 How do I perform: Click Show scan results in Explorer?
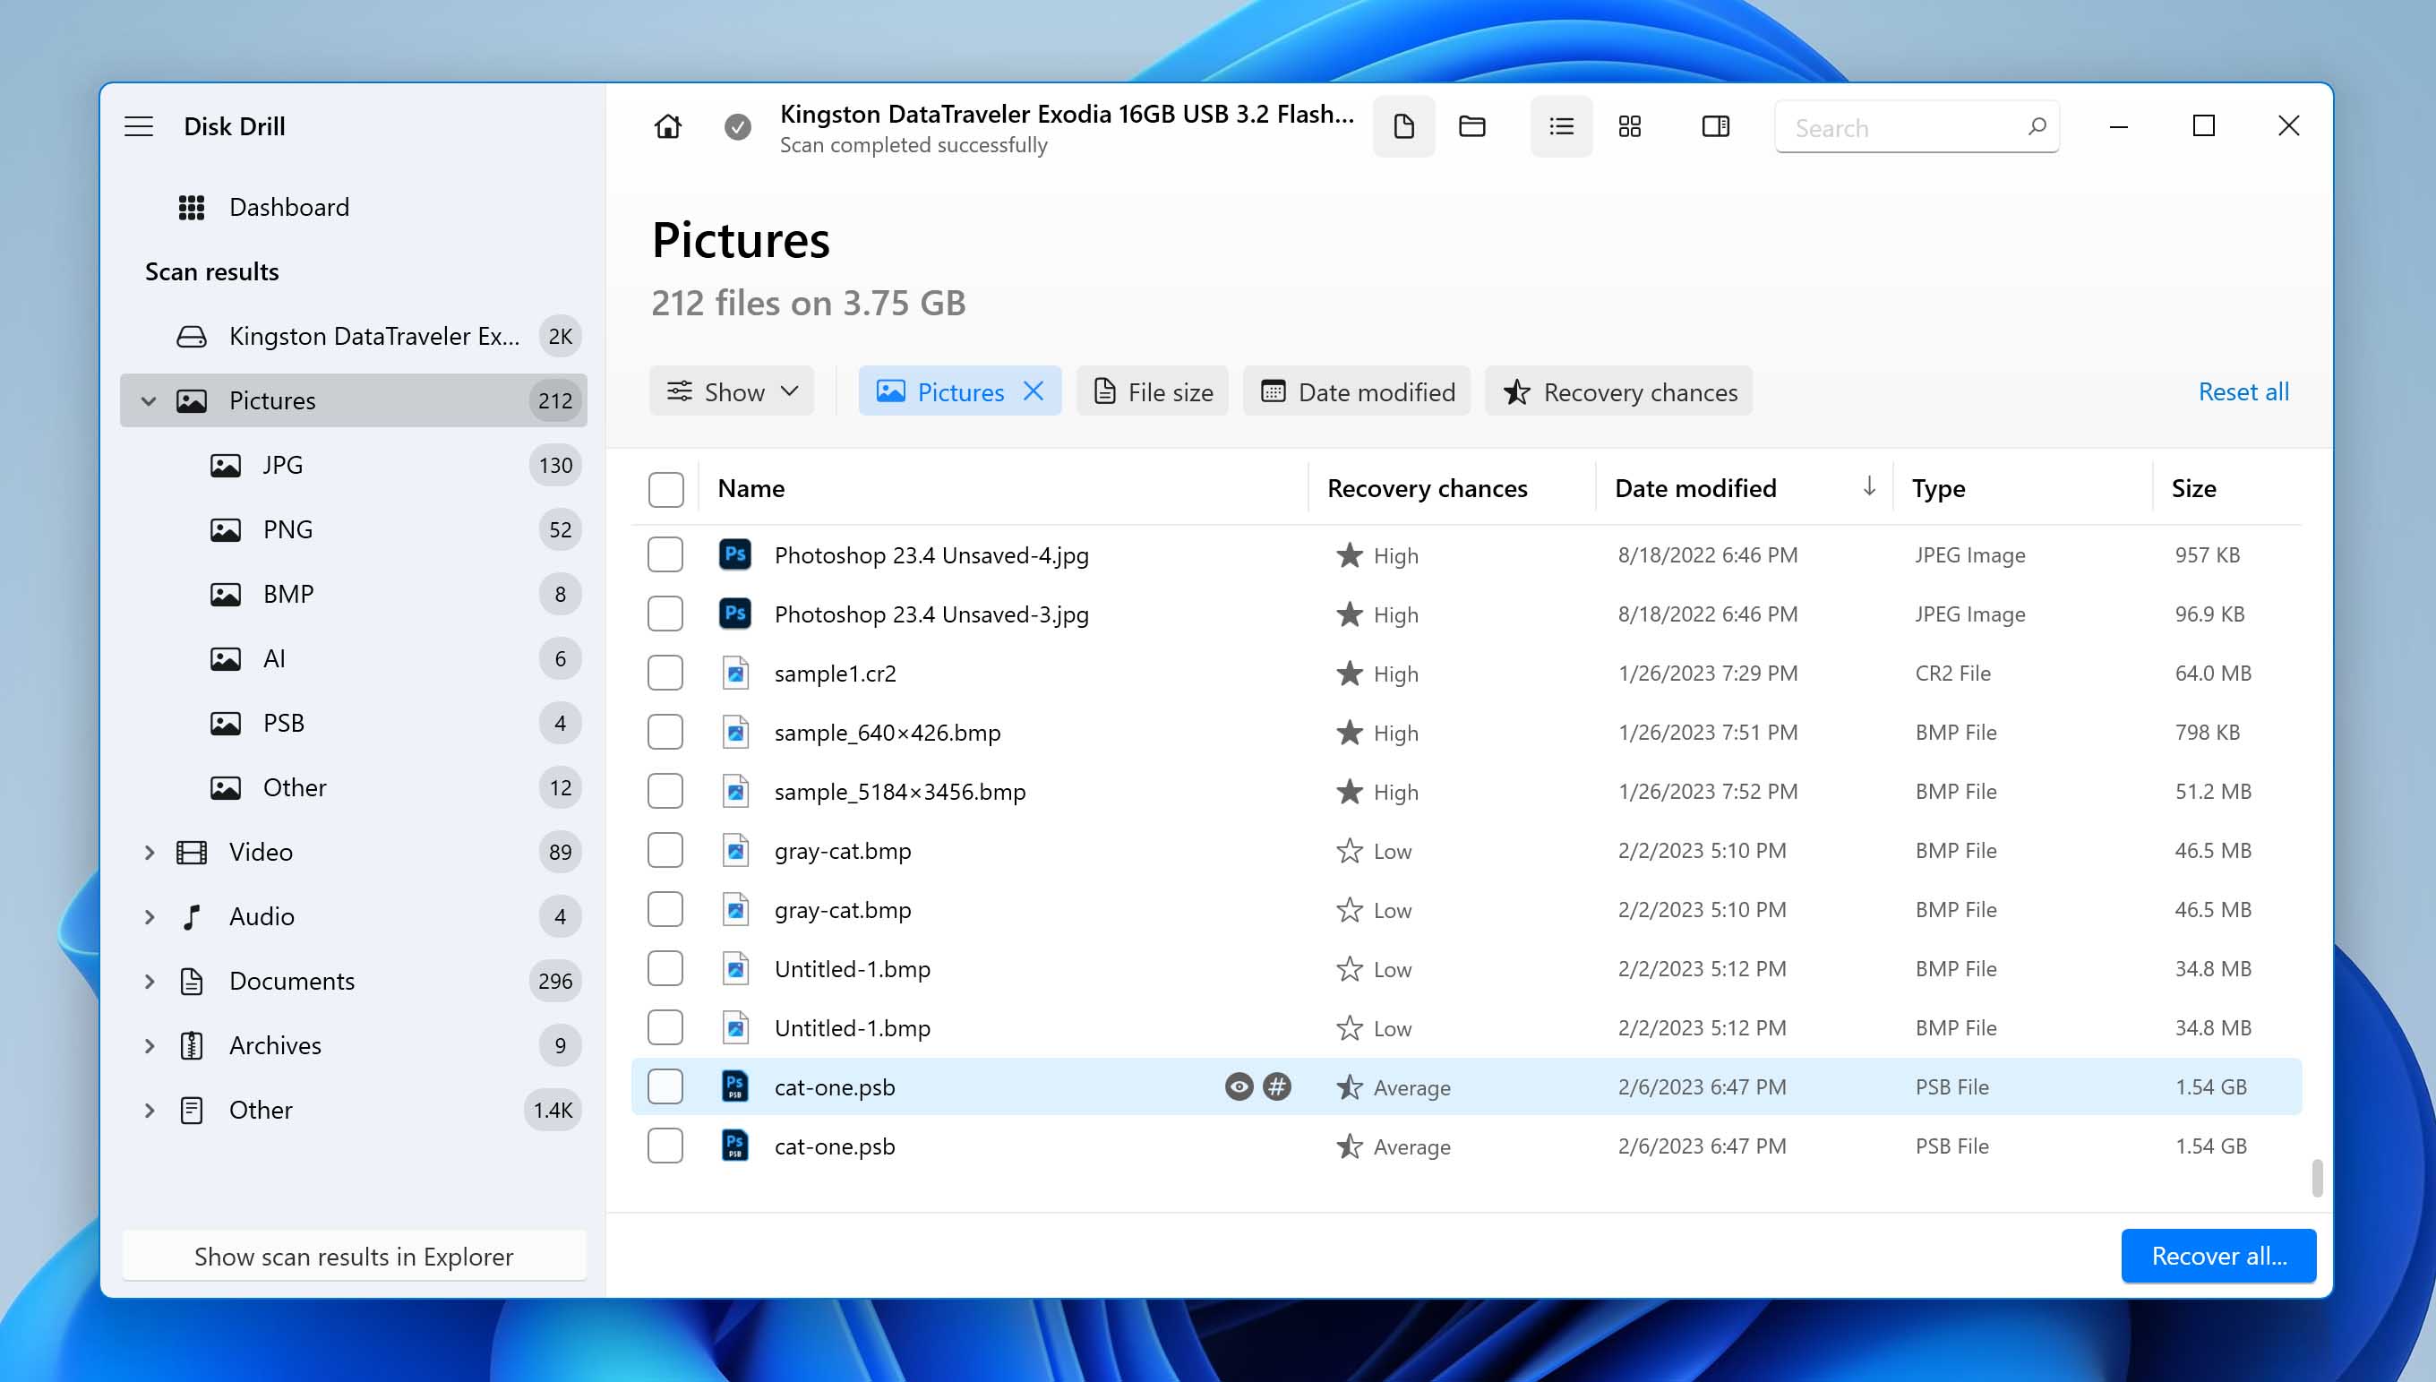[x=354, y=1255]
